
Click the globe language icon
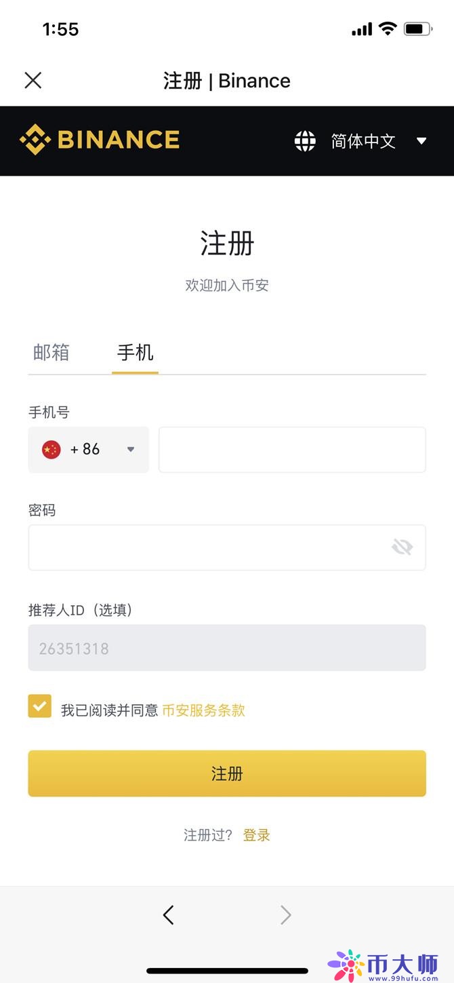coord(305,140)
